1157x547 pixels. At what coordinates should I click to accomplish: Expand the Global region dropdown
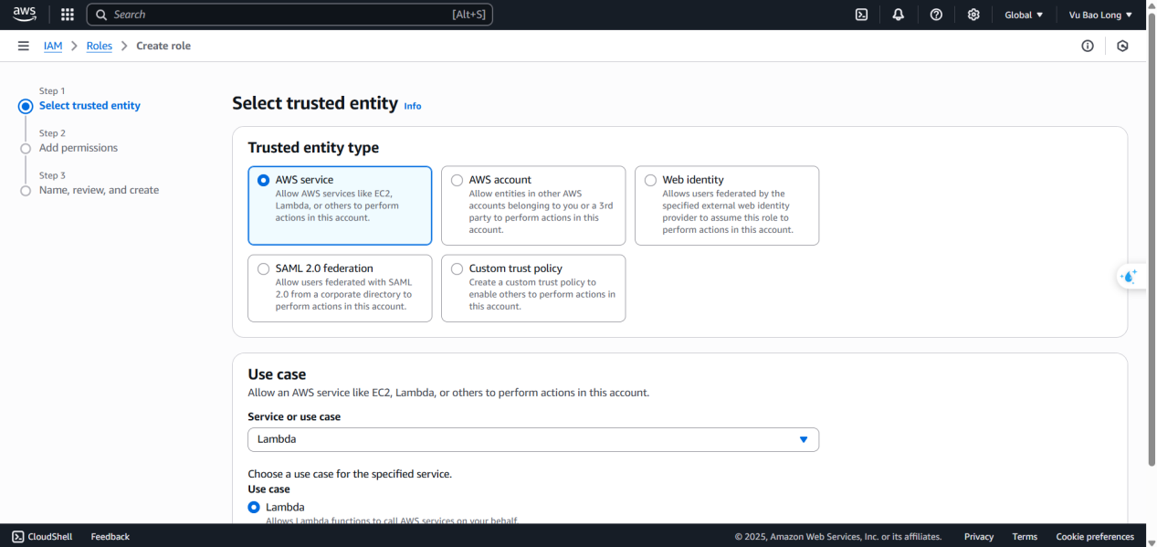click(1024, 15)
